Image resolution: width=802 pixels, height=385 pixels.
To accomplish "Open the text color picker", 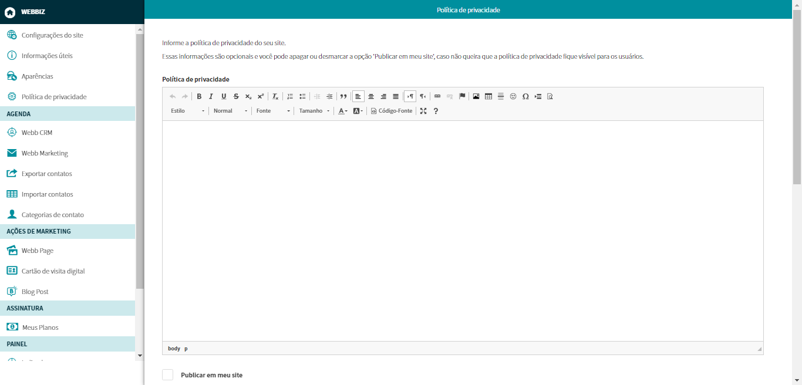I will click(343, 111).
